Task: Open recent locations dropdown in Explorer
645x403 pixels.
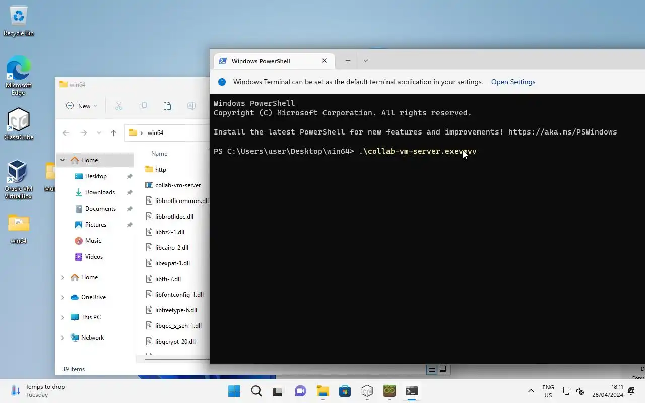Action: (x=99, y=133)
